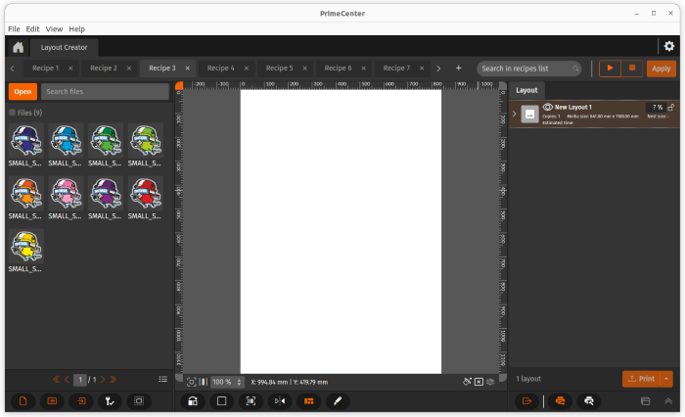The width and height of the screenshot is (685, 417).
Task: Click the lock/rotate icon in the canvas toolbar
Action: tap(193, 401)
